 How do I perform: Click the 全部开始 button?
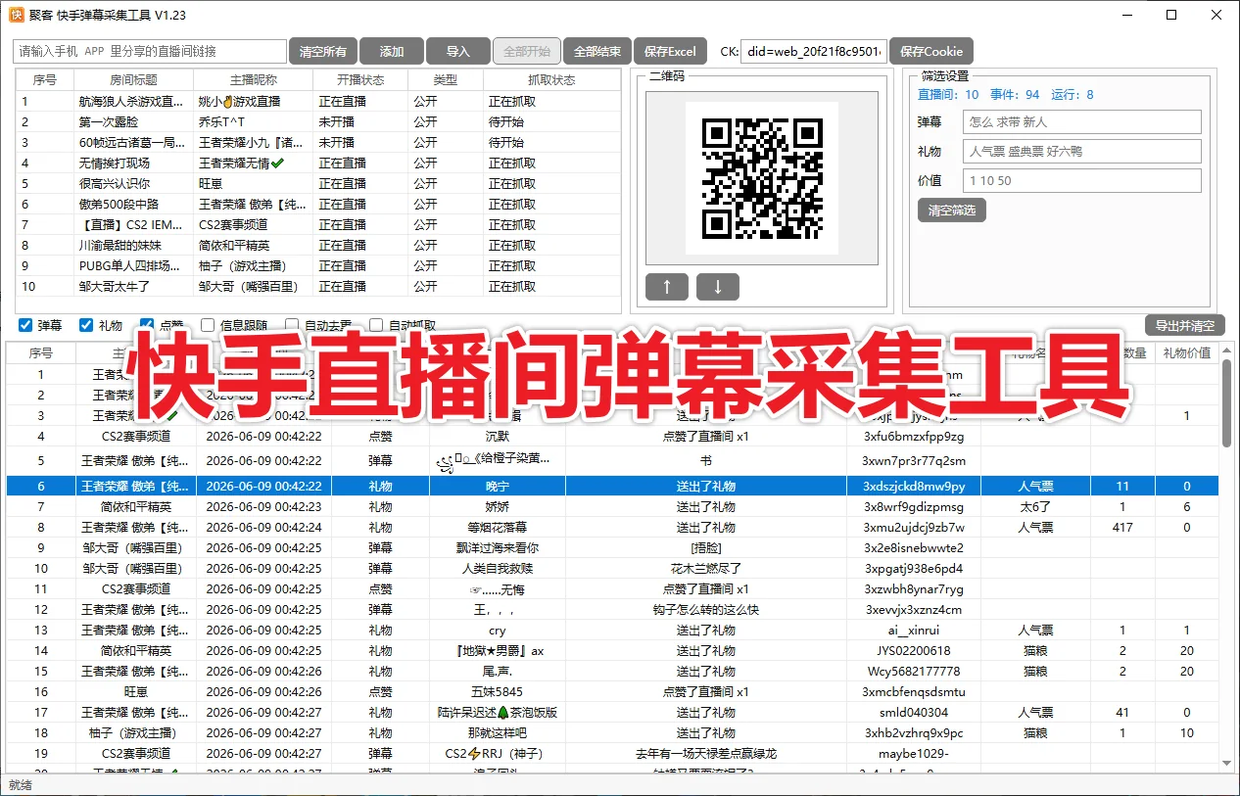point(527,52)
